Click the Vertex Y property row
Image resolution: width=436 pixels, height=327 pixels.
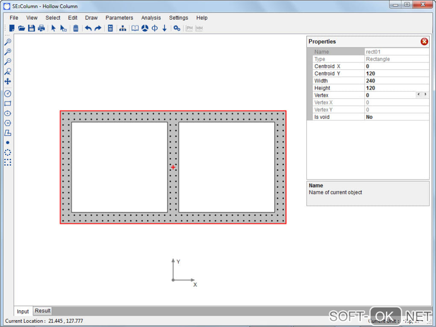click(x=371, y=110)
